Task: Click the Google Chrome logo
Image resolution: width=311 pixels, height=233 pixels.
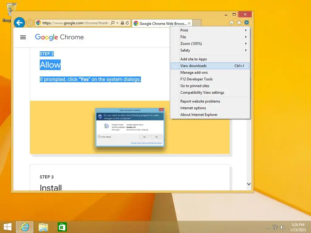Action: 59,37
